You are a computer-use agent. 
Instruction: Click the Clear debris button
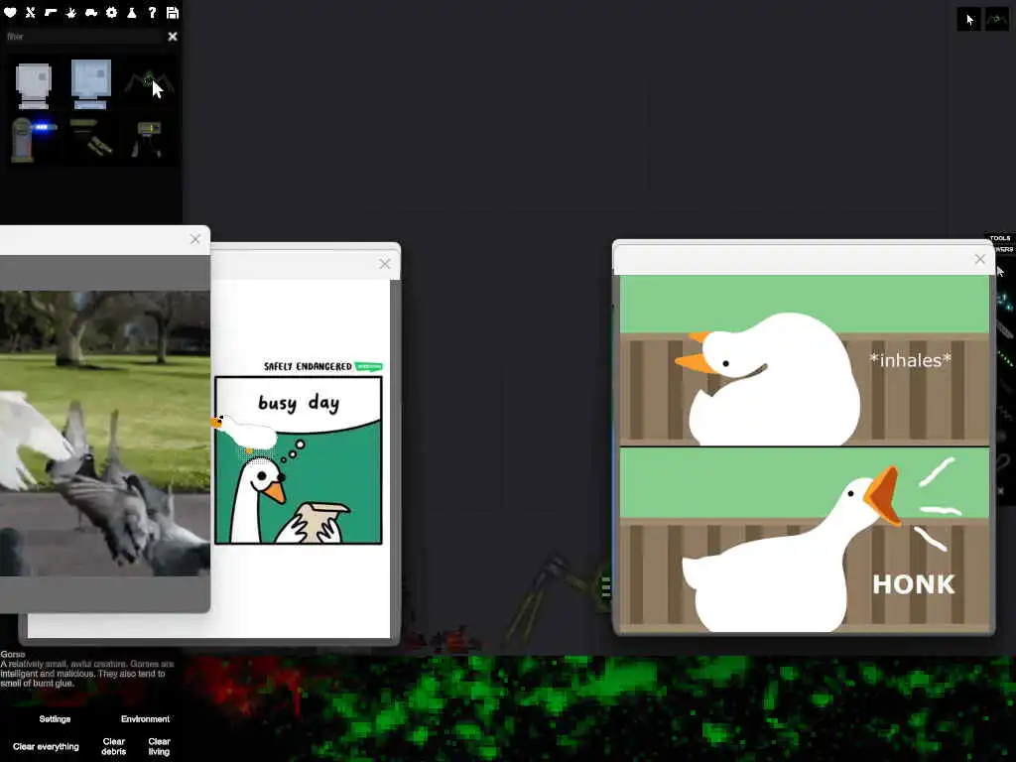114,746
